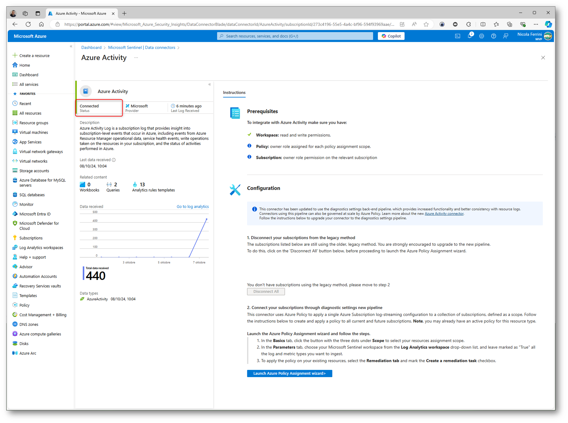
Task: Select the Instructions tab
Action: (234, 92)
